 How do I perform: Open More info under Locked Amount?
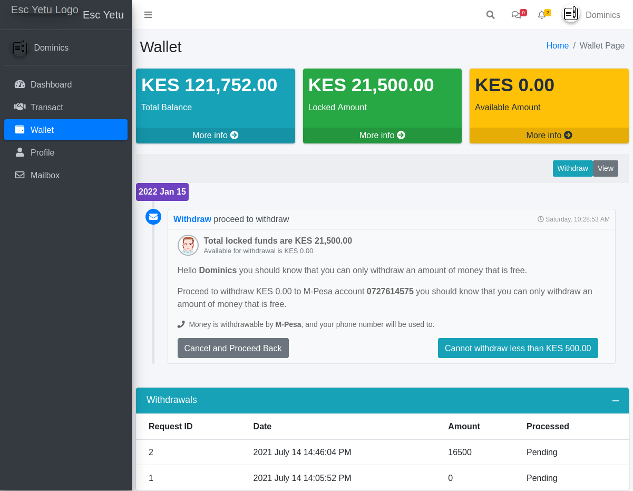click(382, 136)
